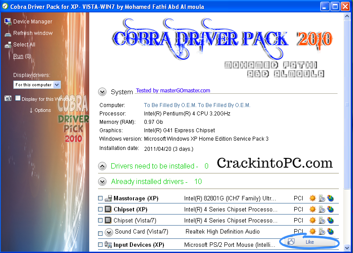
Task: Click device info icon in Chipset (Vista/7) row
Action: (x=322, y=220)
